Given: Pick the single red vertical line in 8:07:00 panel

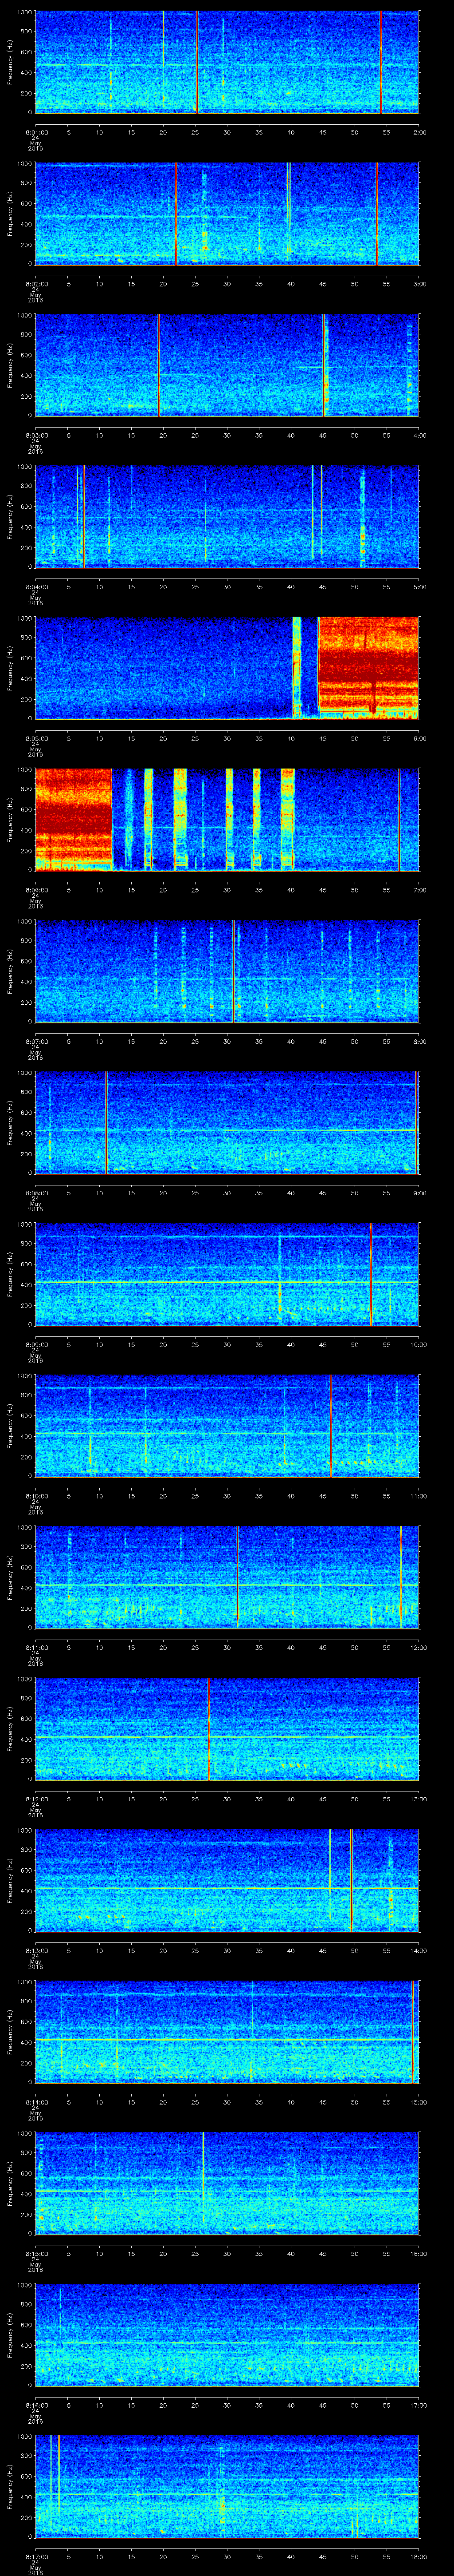Looking at the screenshot, I should pos(234,971).
